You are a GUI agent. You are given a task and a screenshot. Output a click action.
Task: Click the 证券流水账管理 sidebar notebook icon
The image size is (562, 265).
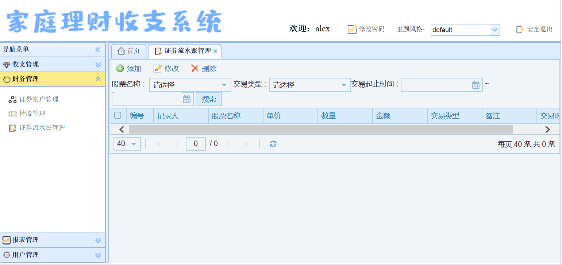[x=13, y=128]
